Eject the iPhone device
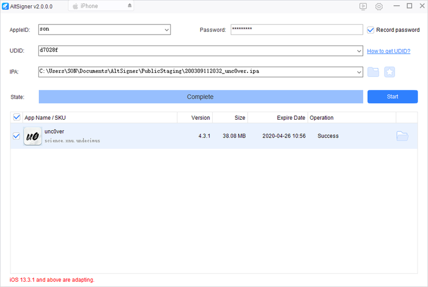Viewport: 428px width, 287px height. 130,5
